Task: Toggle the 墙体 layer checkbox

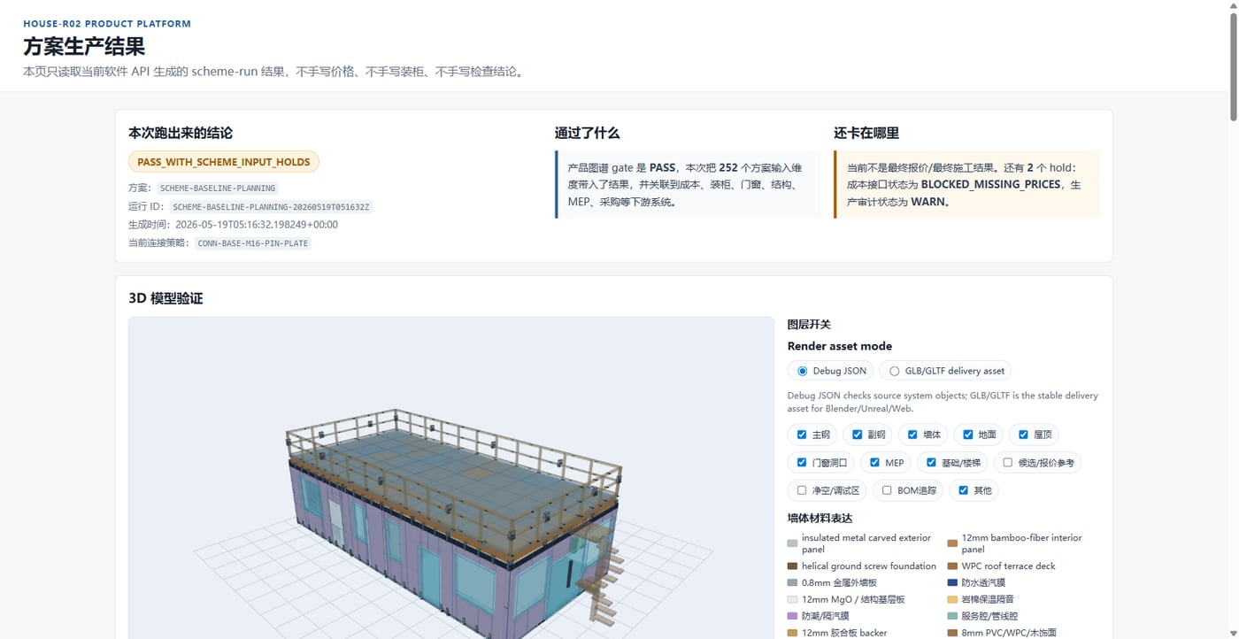Action: (912, 435)
